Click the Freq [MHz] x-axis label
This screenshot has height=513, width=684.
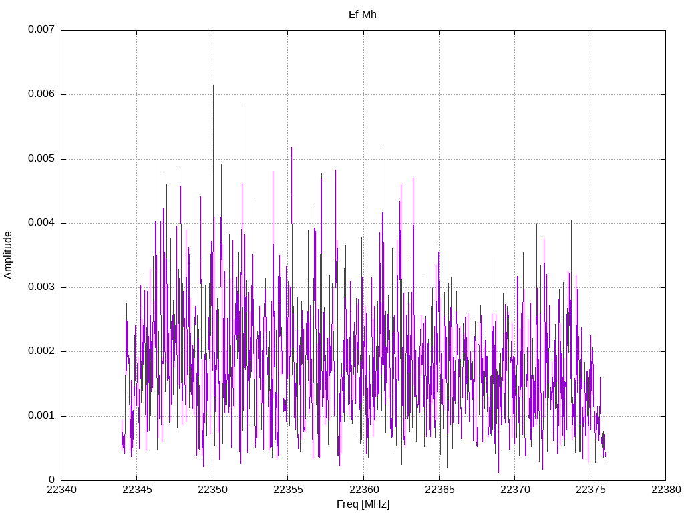pyautogui.click(x=363, y=504)
